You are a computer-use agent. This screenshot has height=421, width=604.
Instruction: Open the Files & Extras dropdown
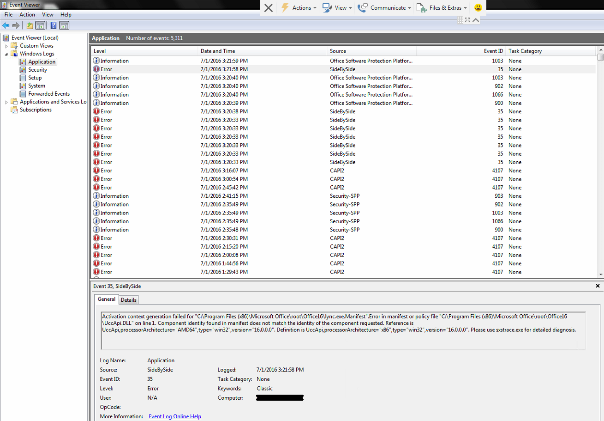point(442,7)
